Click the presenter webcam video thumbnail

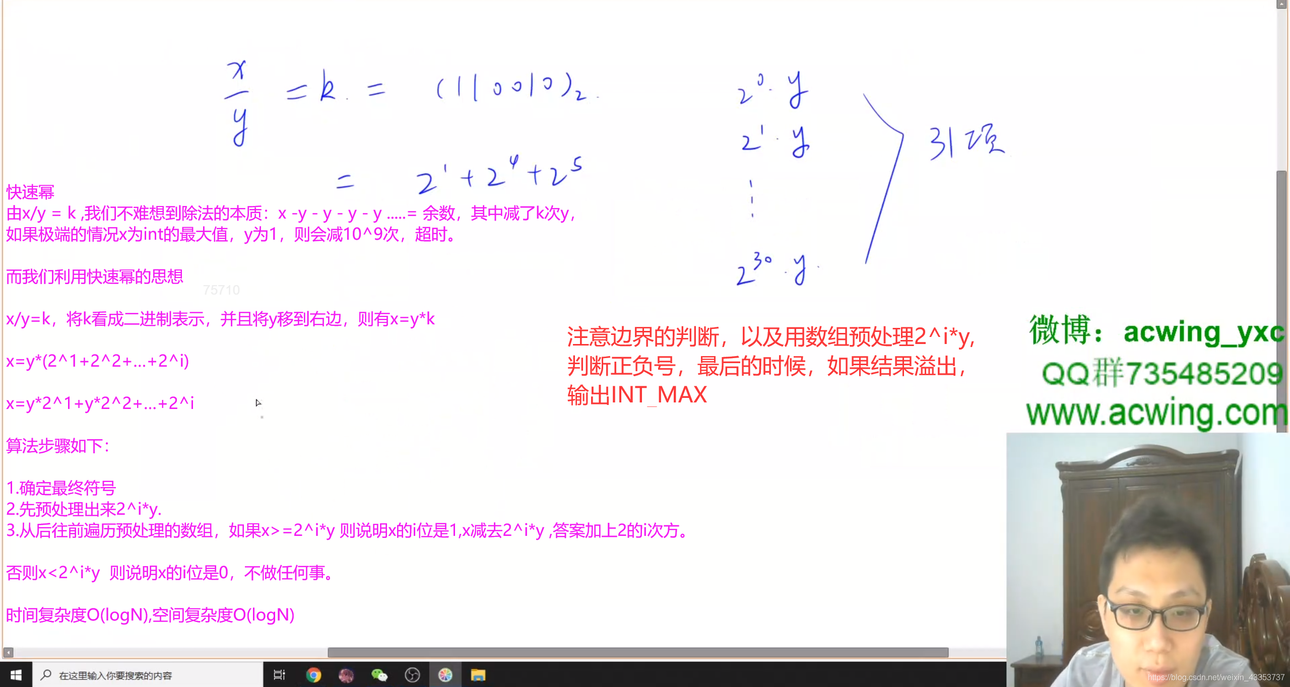tap(1147, 554)
